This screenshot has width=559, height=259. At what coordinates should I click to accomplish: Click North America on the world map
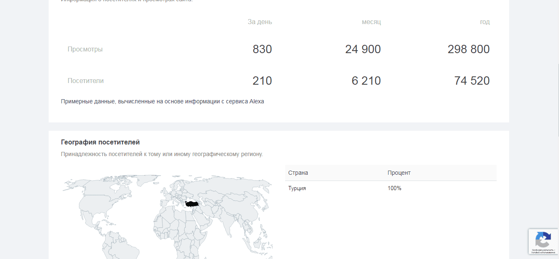100,199
